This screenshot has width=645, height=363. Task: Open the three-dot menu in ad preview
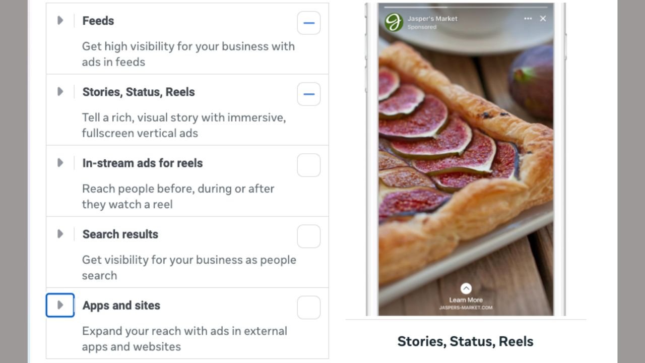coord(528,19)
